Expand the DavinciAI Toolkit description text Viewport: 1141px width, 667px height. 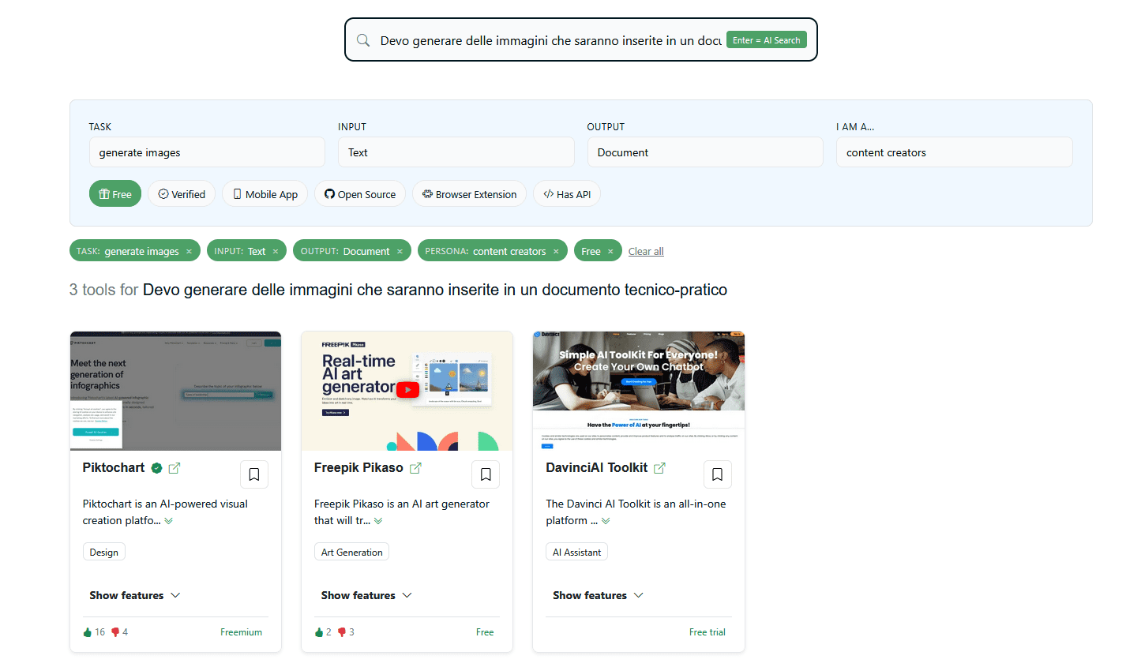tap(606, 521)
